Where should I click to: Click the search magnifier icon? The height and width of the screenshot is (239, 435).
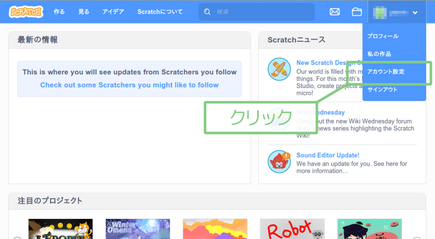pos(207,12)
